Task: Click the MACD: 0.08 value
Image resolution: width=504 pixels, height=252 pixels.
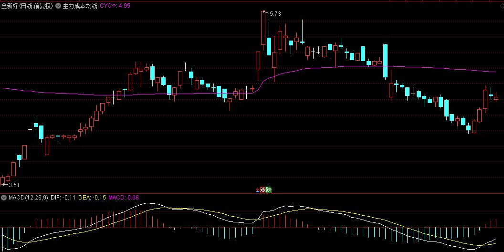Action: [x=124, y=198]
